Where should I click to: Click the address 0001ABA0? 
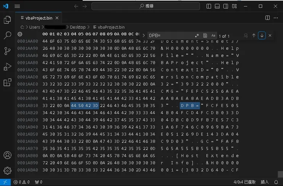click(28, 170)
